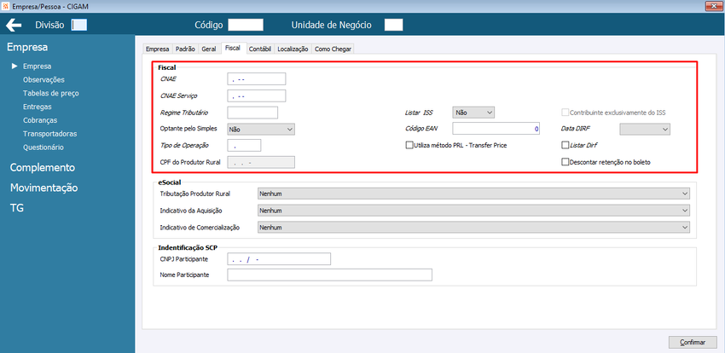The image size is (725, 353).
Task: Click the CIGAM app icon in title bar
Action: tap(6, 6)
